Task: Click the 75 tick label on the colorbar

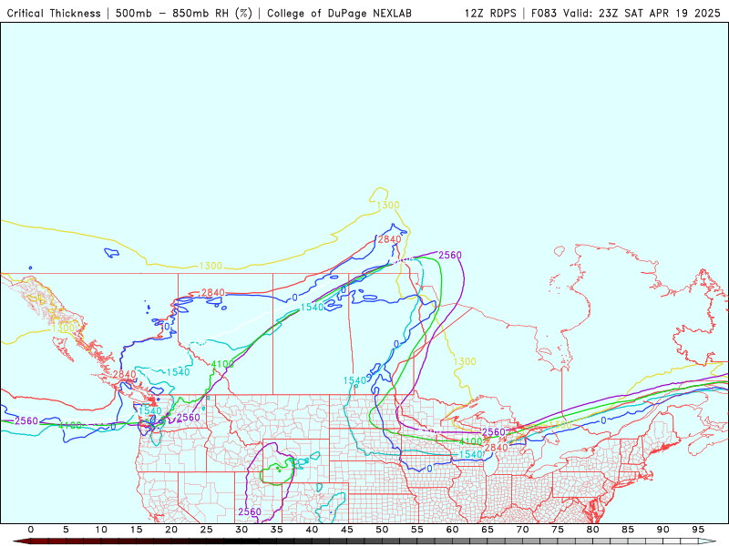Action: point(558,530)
